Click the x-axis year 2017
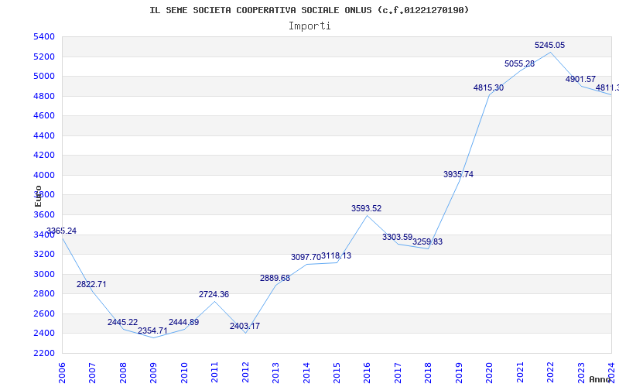 pos(398,373)
